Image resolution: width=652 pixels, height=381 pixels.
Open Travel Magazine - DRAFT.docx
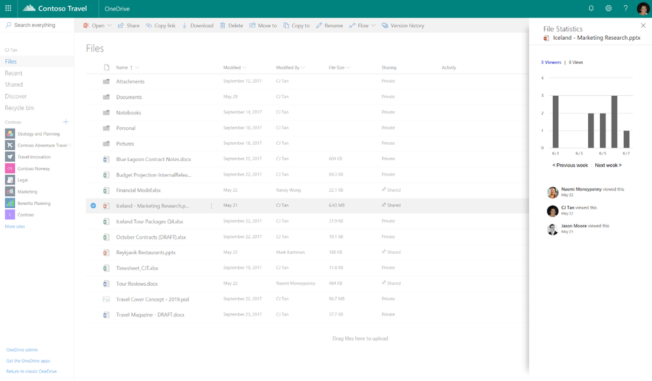point(150,315)
